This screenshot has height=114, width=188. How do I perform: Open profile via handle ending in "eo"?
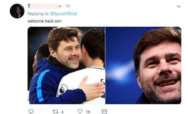(x=60, y=6)
